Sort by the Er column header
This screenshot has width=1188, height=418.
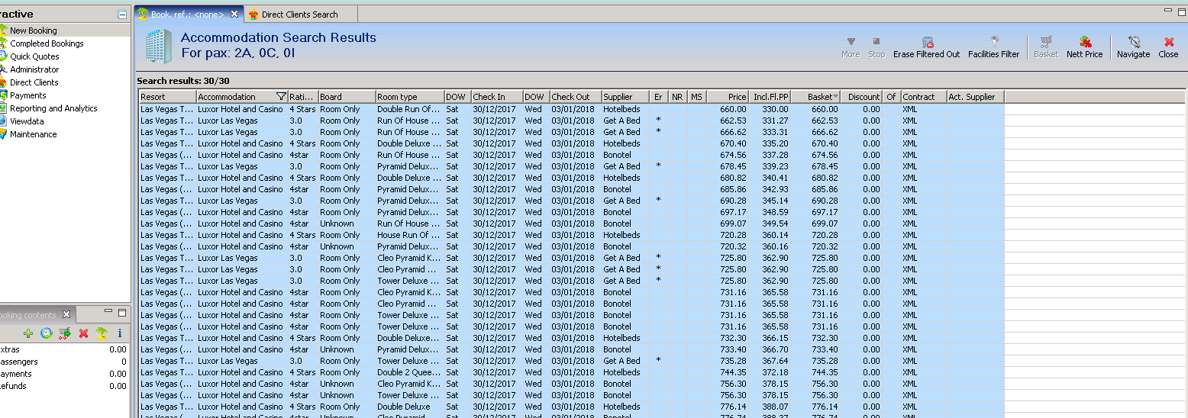(x=659, y=97)
